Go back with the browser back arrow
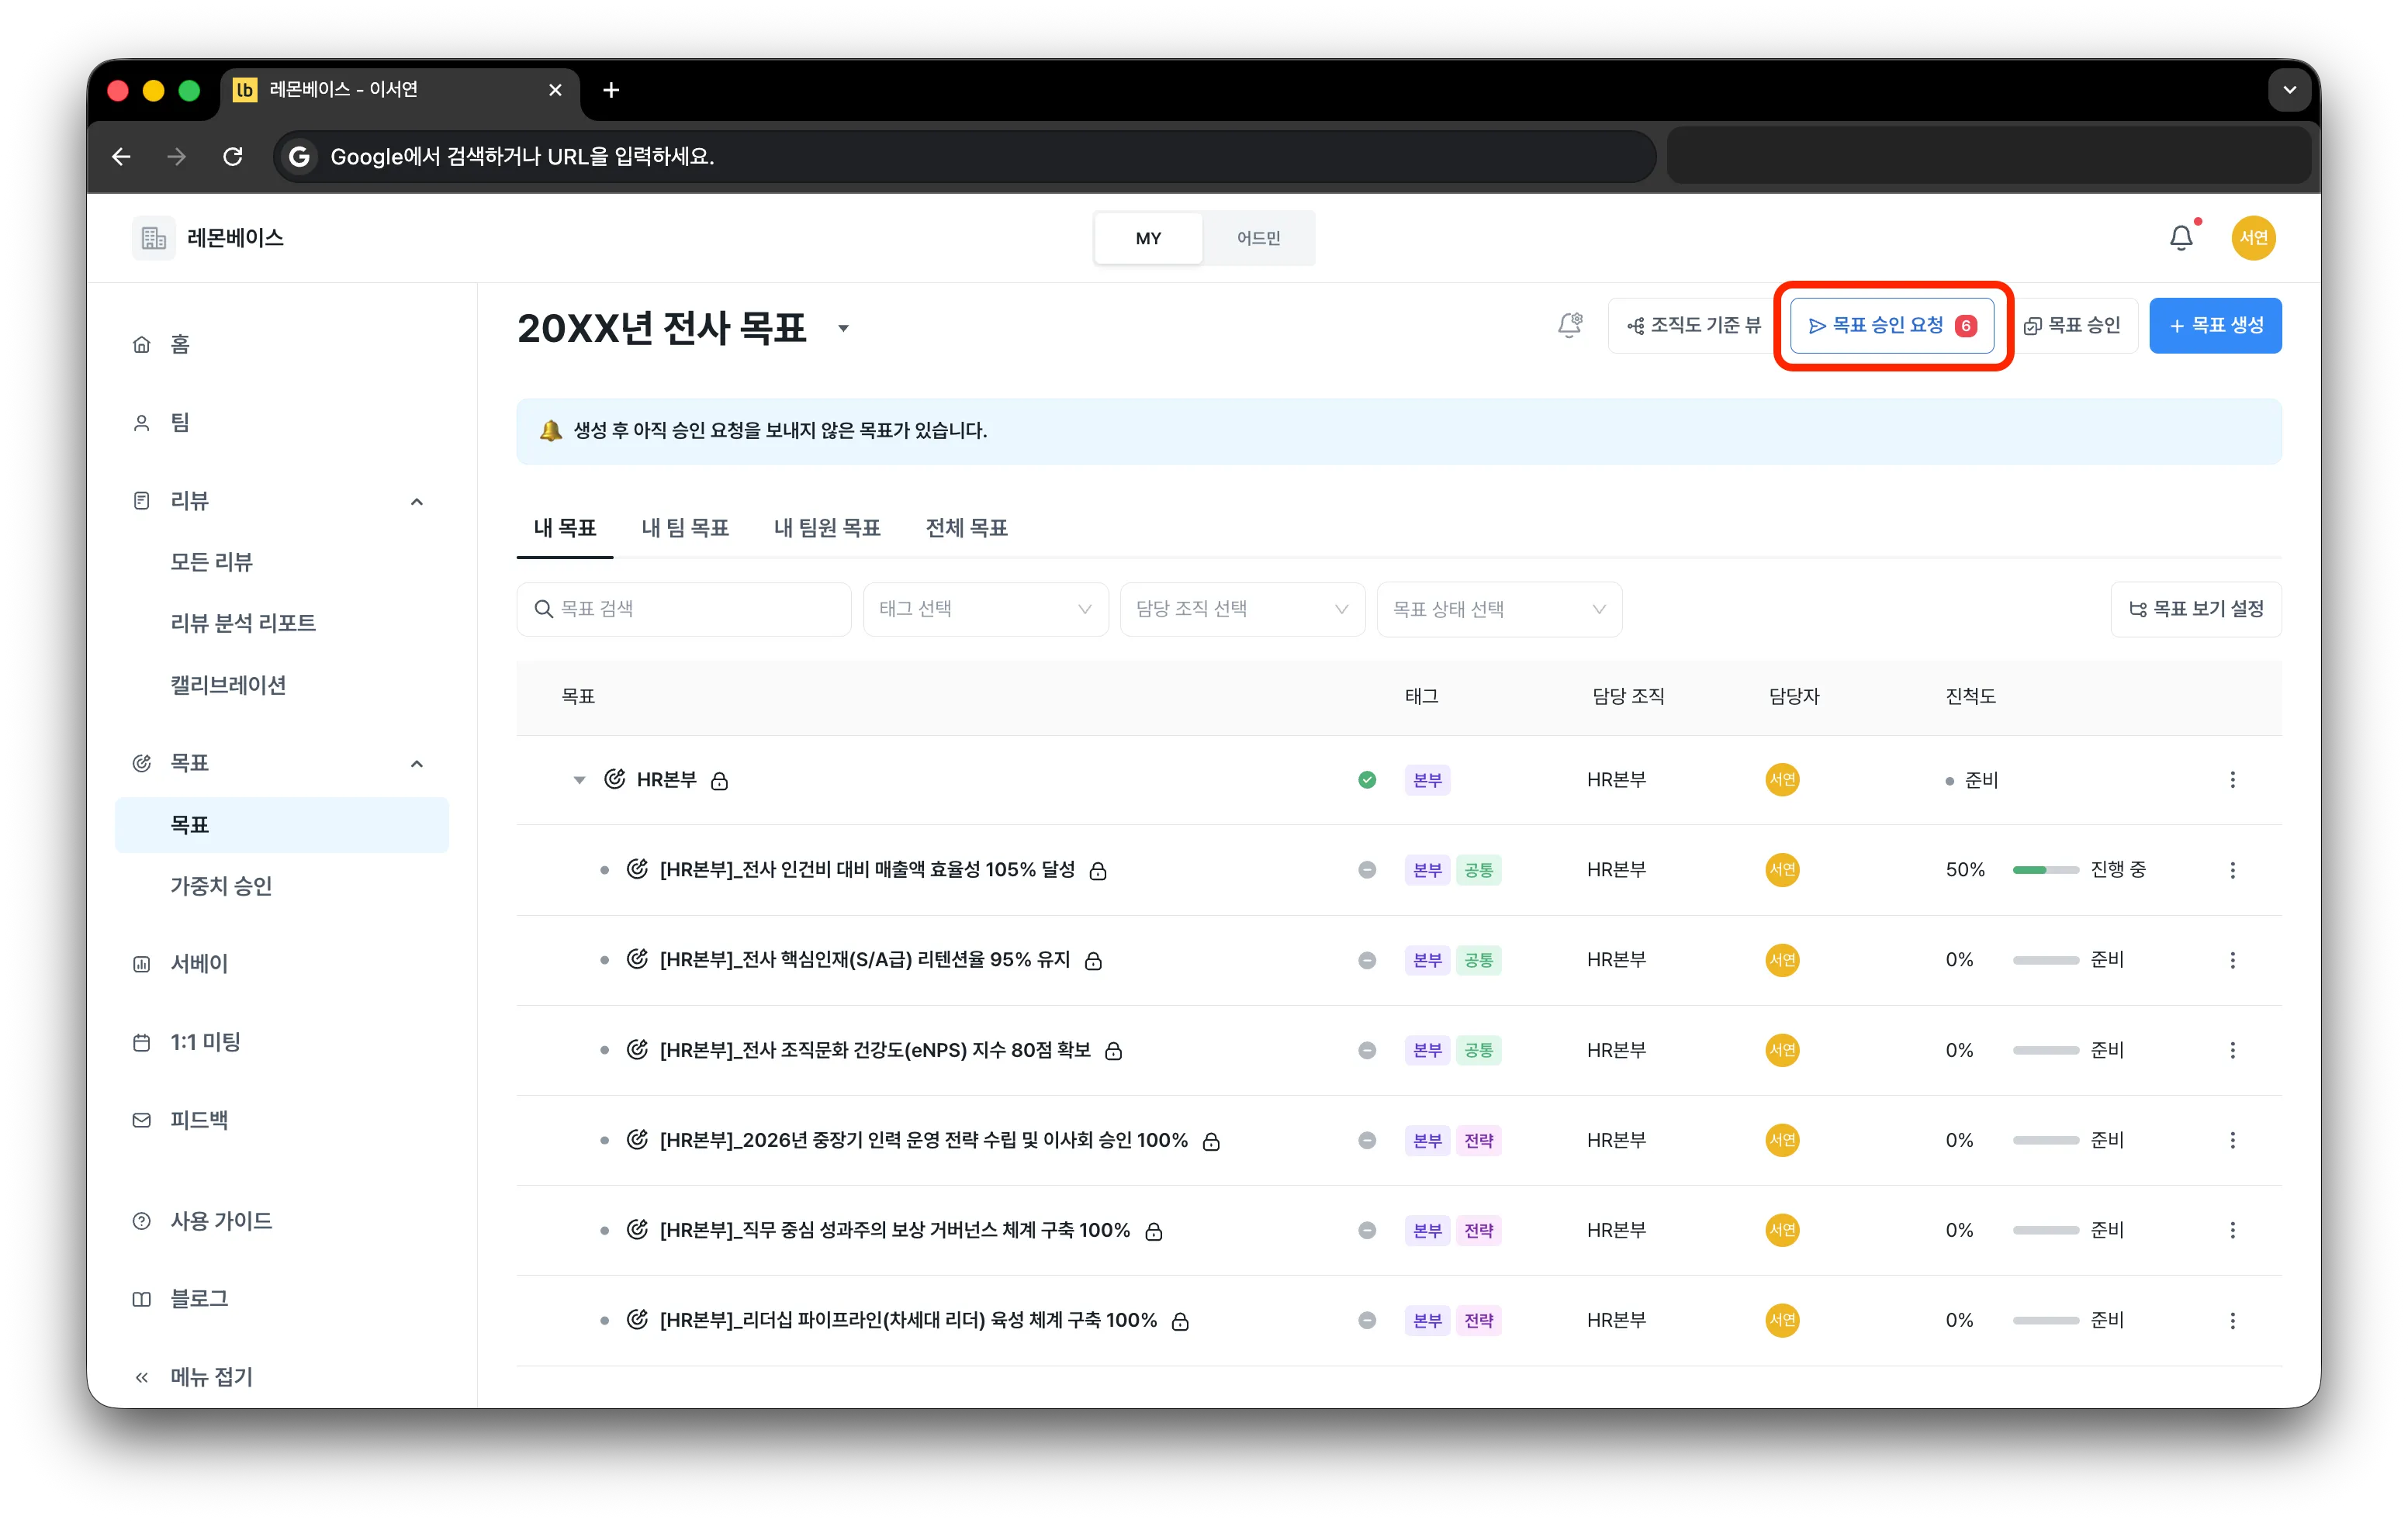 coord(121,156)
